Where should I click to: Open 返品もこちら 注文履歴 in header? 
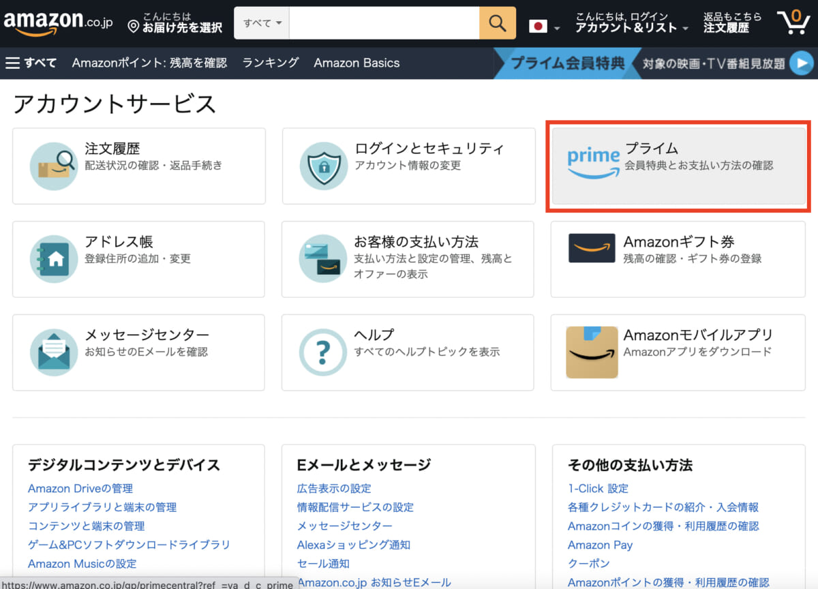733,22
